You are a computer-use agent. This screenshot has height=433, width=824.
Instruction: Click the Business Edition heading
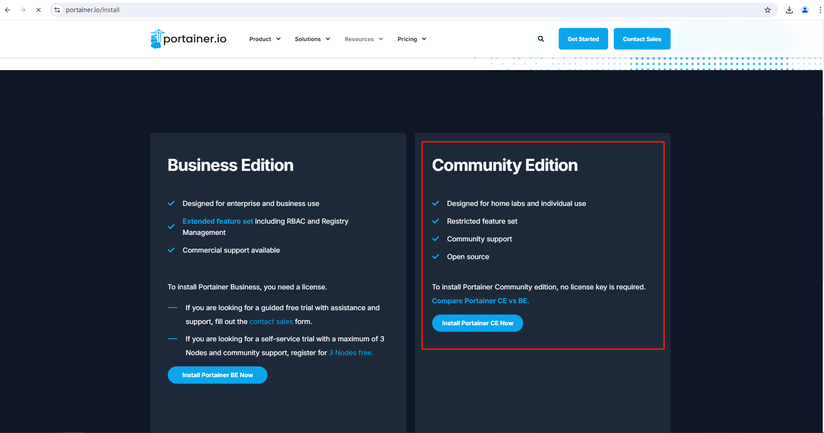[231, 165]
